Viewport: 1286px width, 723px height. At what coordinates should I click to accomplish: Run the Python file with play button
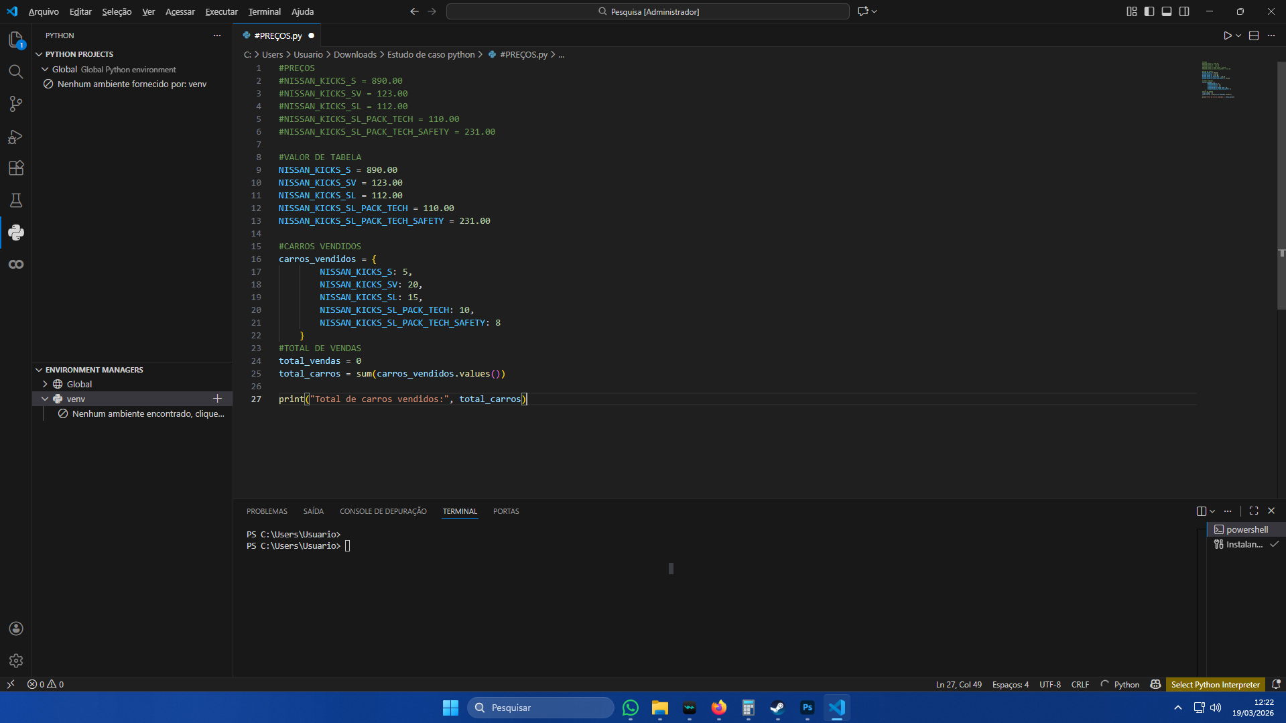click(1227, 36)
